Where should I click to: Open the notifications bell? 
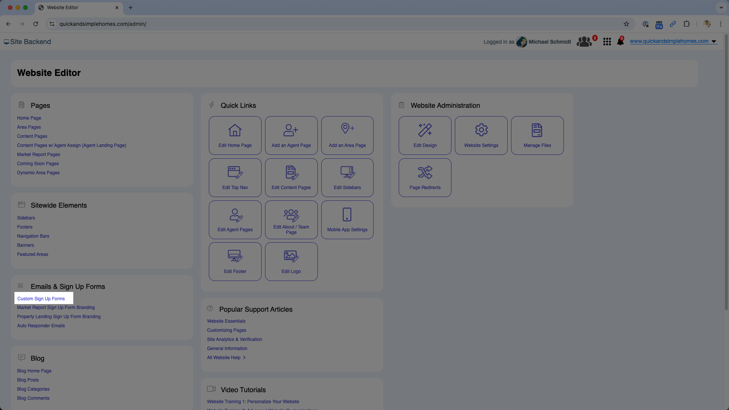[x=620, y=41]
